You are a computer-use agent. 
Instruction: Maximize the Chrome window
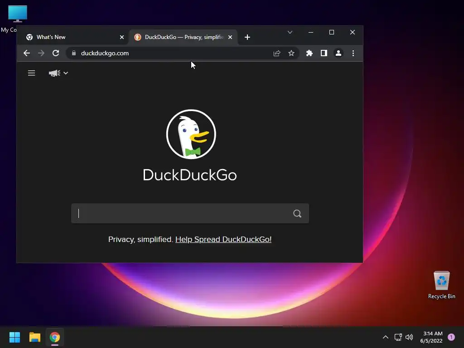click(x=331, y=32)
